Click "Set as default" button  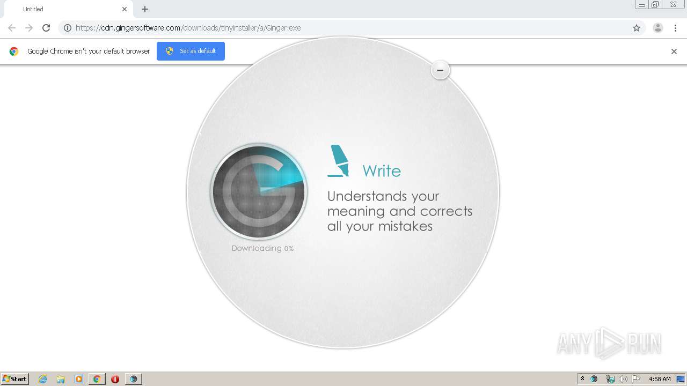pos(191,51)
